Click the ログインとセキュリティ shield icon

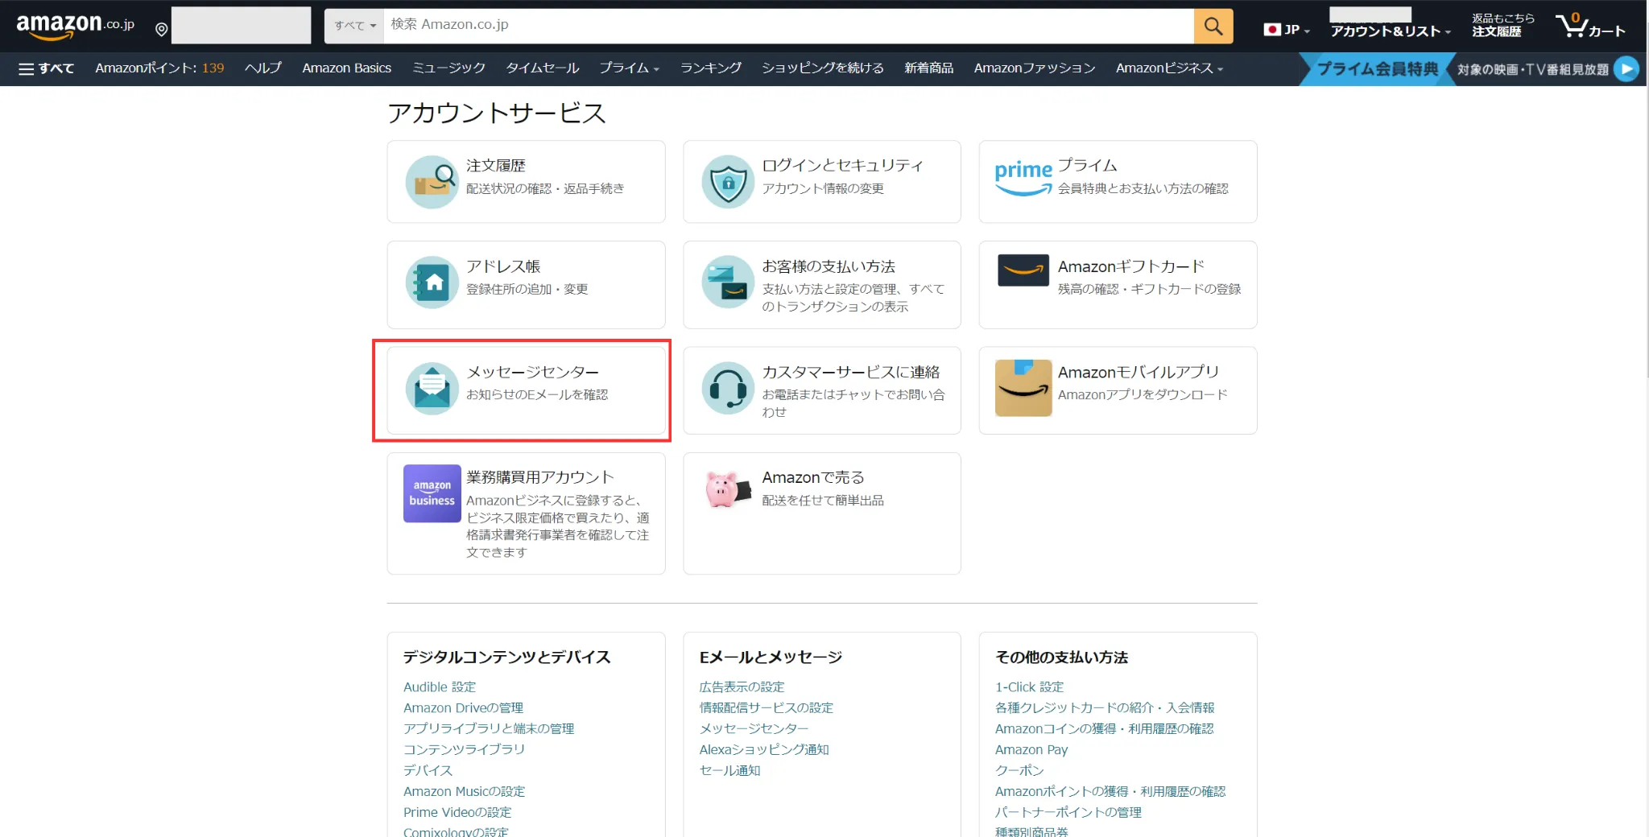[728, 182]
